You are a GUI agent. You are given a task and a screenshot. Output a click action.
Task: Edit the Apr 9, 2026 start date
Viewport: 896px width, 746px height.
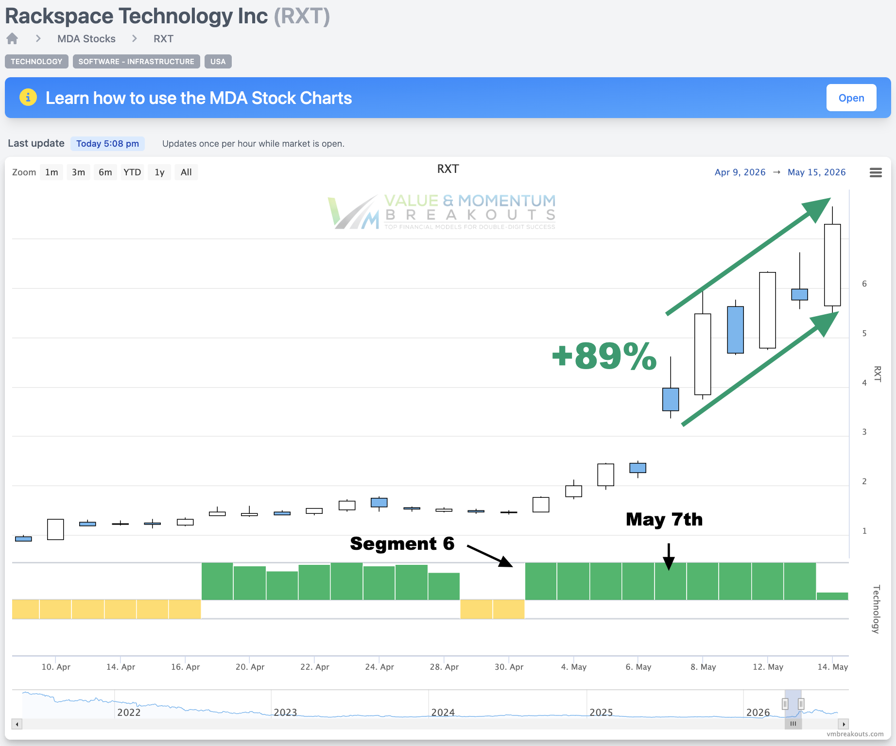pyautogui.click(x=740, y=172)
